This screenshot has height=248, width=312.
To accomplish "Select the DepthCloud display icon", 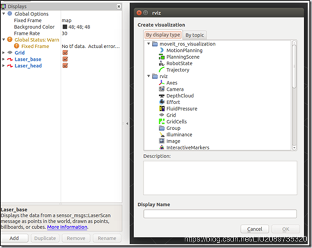I will 161,96.
